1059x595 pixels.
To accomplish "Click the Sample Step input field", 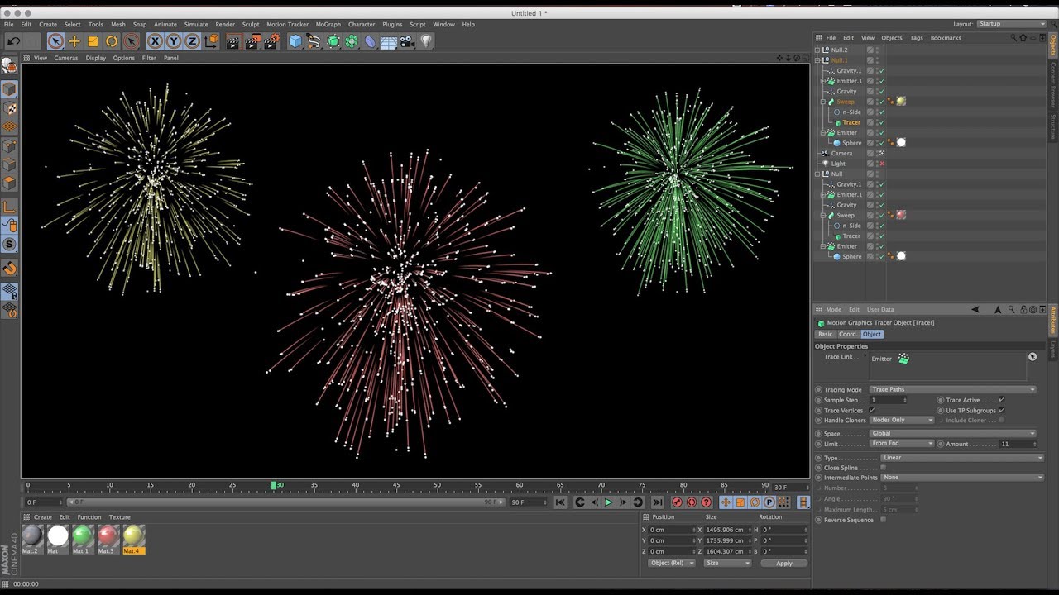I will (887, 400).
